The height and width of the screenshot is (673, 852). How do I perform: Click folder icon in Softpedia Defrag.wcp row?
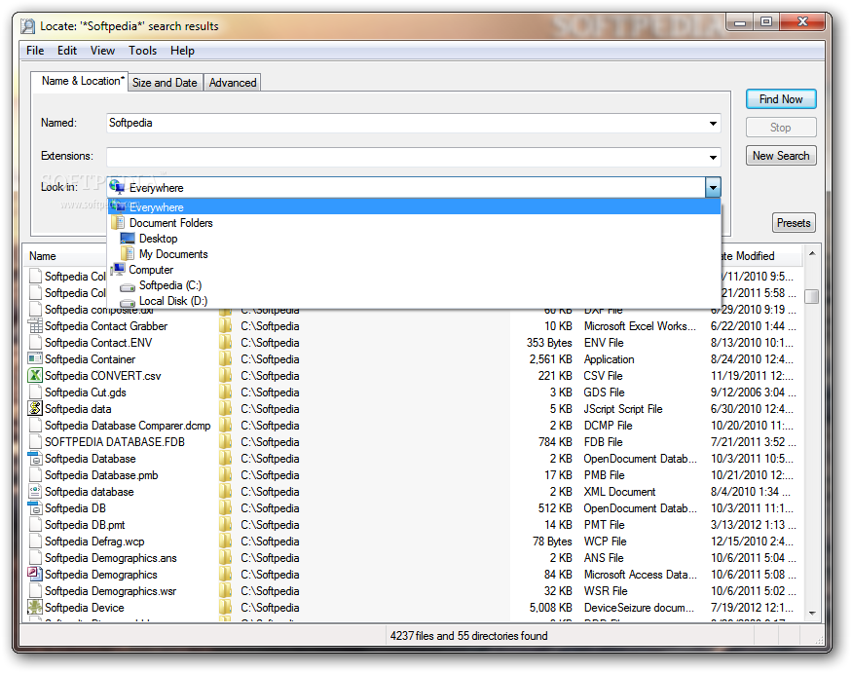click(226, 542)
